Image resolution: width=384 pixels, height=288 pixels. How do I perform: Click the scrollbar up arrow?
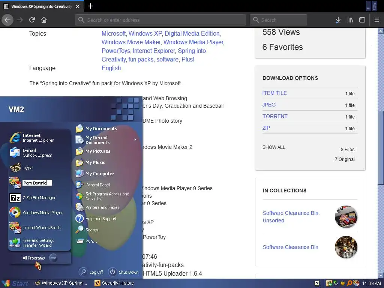point(381,31)
